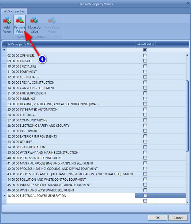This screenshot has height=224, width=191.
Task: Click the Move Down Value icon
Action: click(52, 20)
